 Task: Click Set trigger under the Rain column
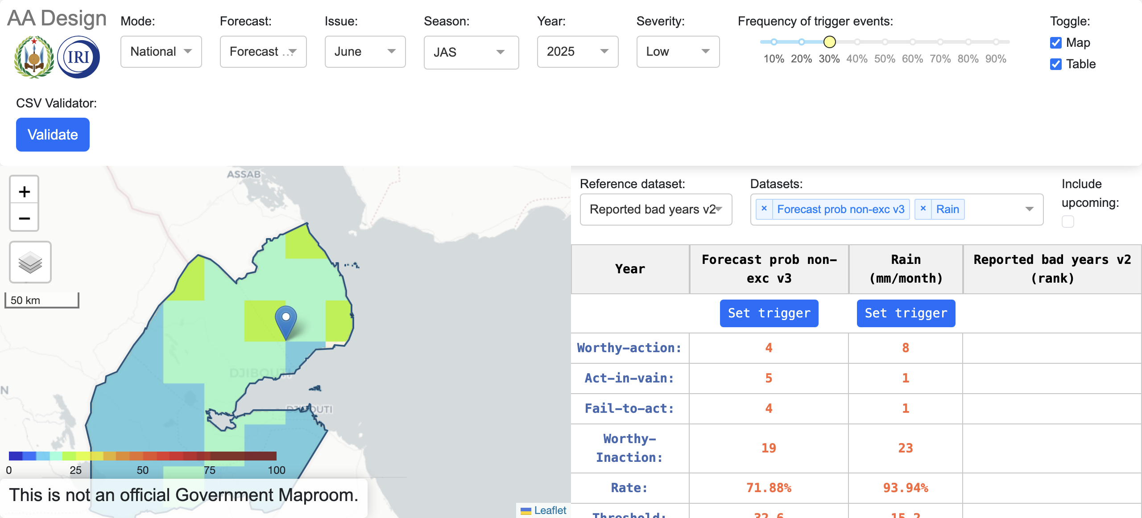pyautogui.click(x=906, y=313)
